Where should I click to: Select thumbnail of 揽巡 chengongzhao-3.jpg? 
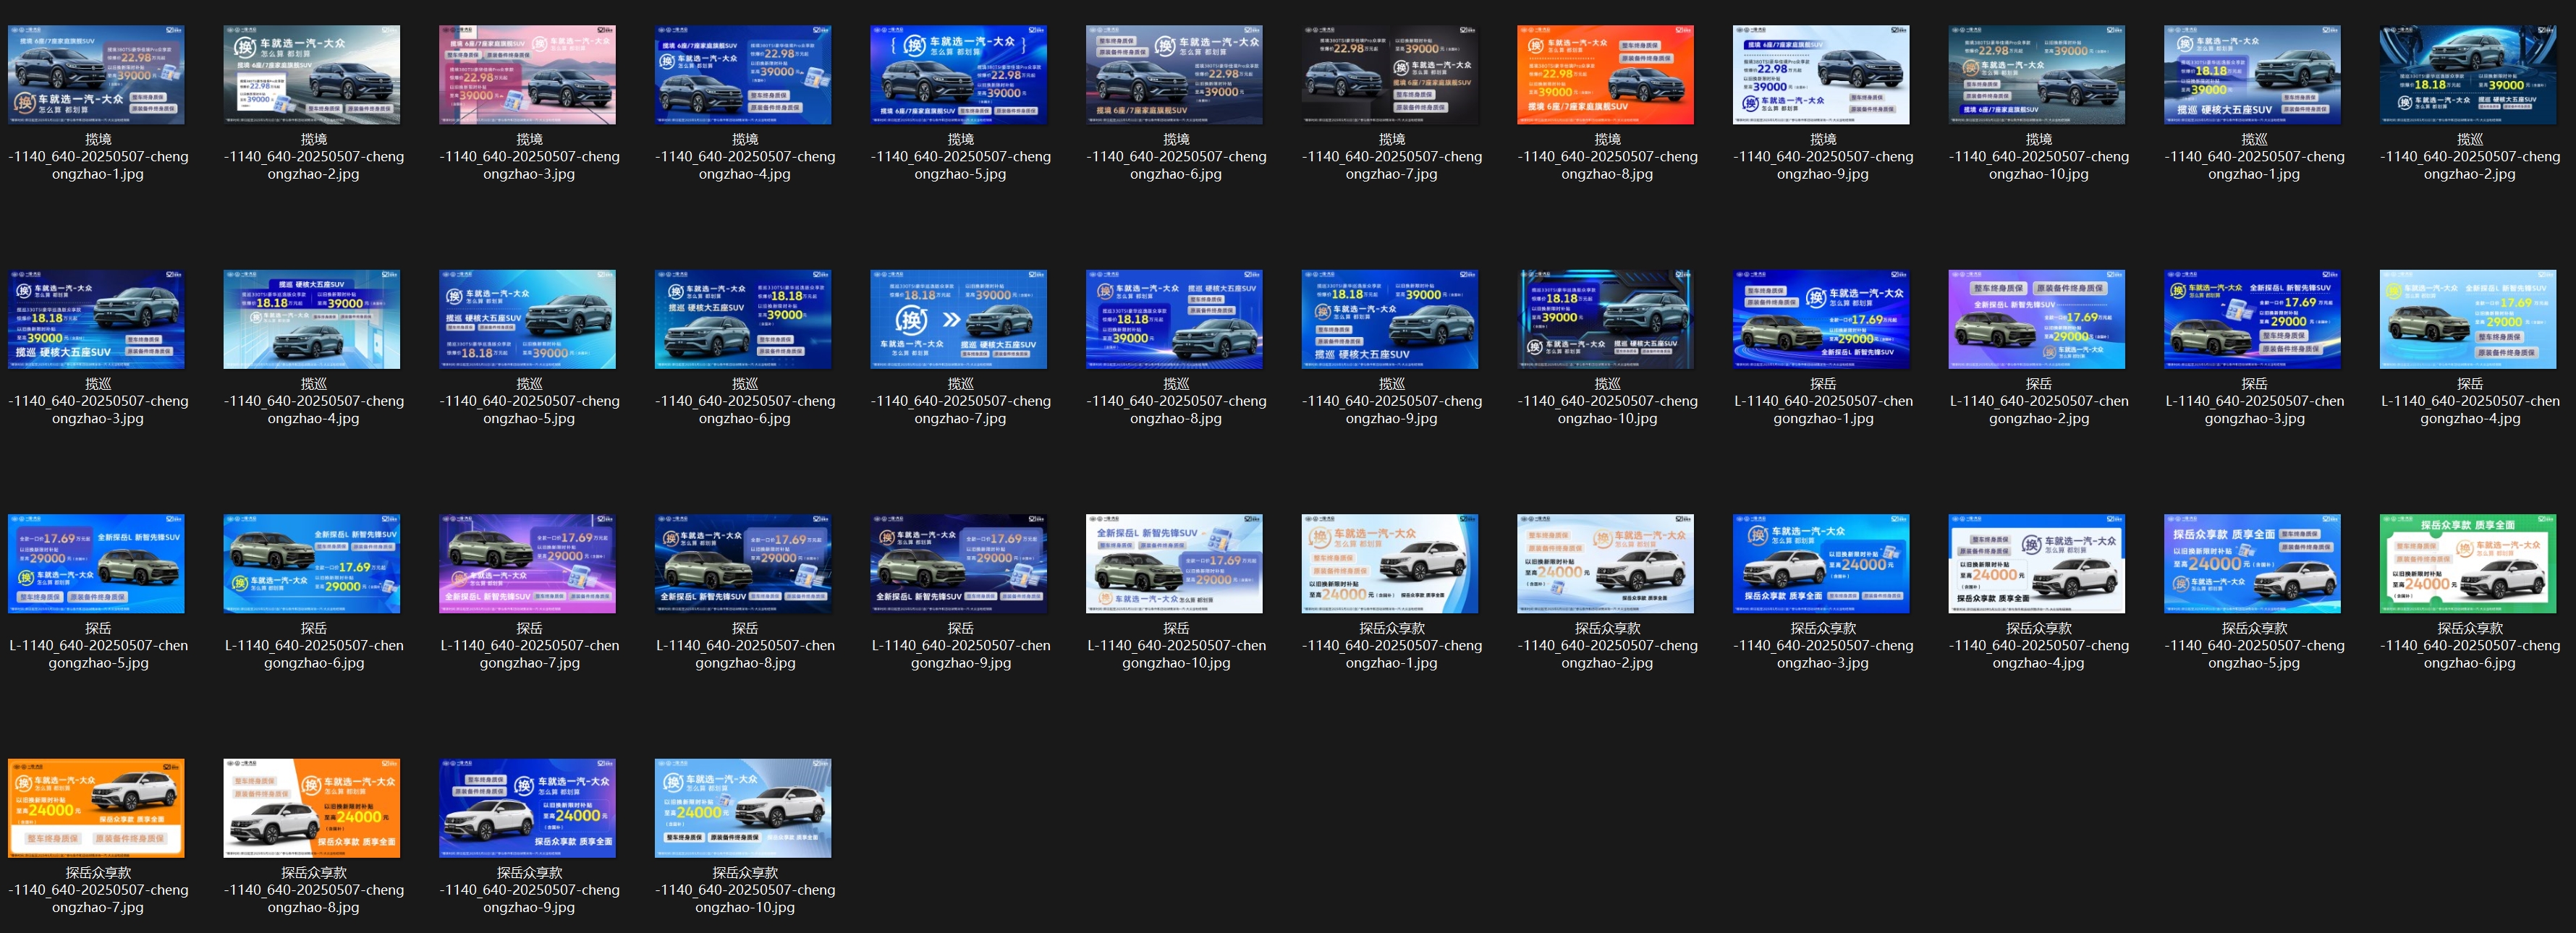(x=97, y=319)
